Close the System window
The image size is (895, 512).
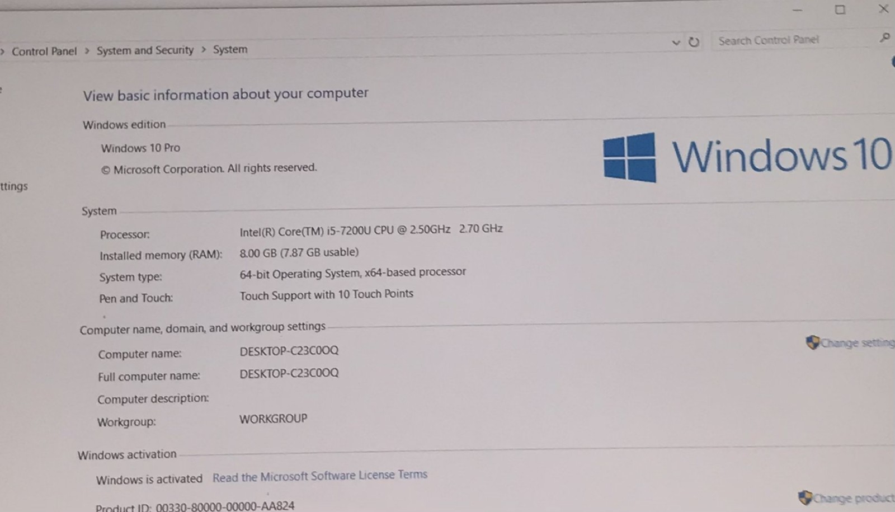pos(883,8)
